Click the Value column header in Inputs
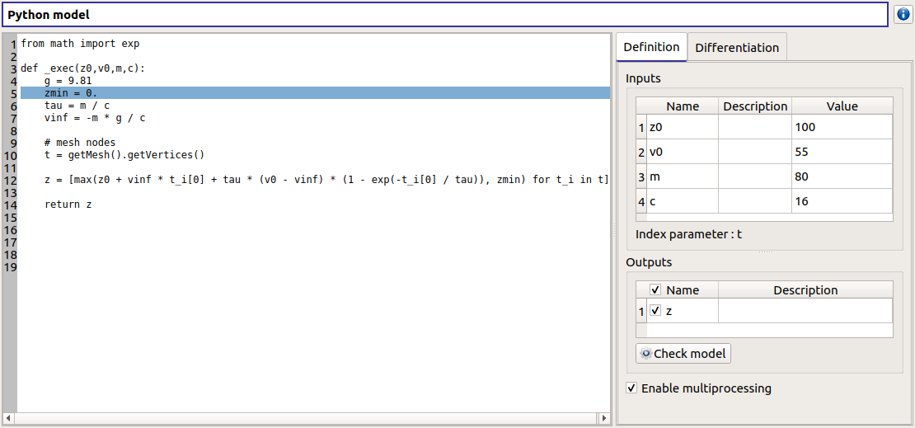915x428 pixels. tap(841, 106)
